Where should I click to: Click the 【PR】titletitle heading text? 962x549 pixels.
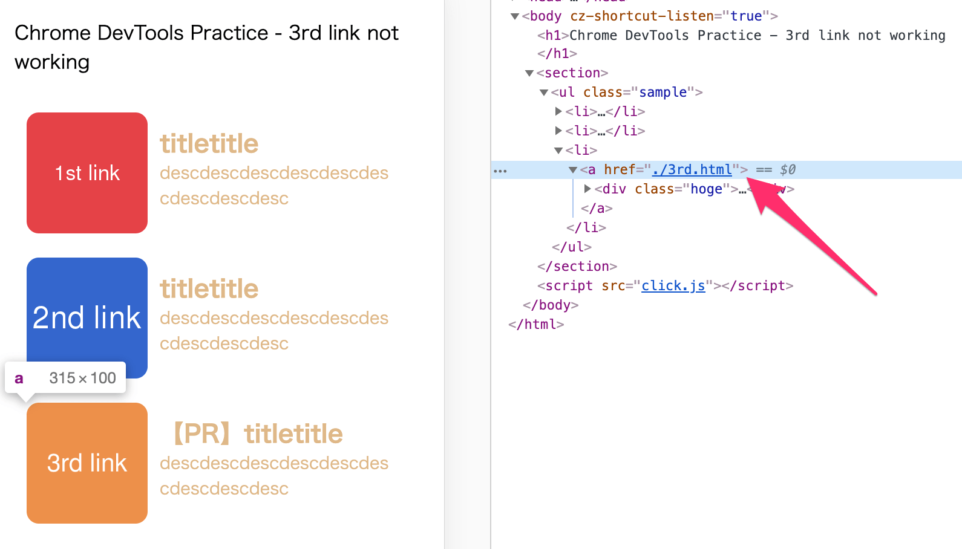257,434
